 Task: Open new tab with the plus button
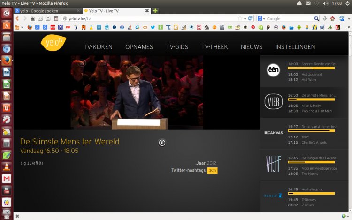155,10
